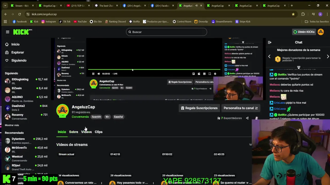The height and width of the screenshot is (185, 330).
Task: Open the Instagram bookmark
Action: pos(48,22)
